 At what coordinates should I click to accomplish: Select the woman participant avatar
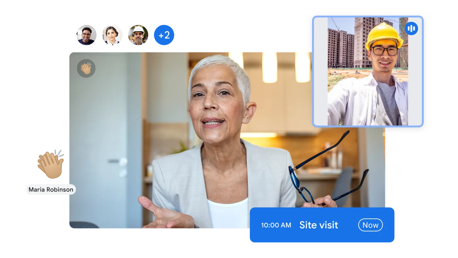pyautogui.click(x=112, y=35)
